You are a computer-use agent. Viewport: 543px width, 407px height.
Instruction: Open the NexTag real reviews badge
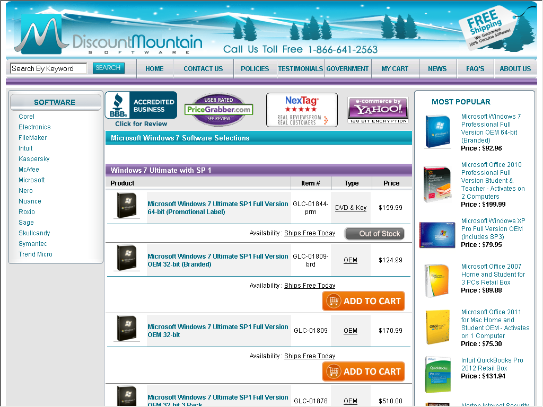[302, 110]
